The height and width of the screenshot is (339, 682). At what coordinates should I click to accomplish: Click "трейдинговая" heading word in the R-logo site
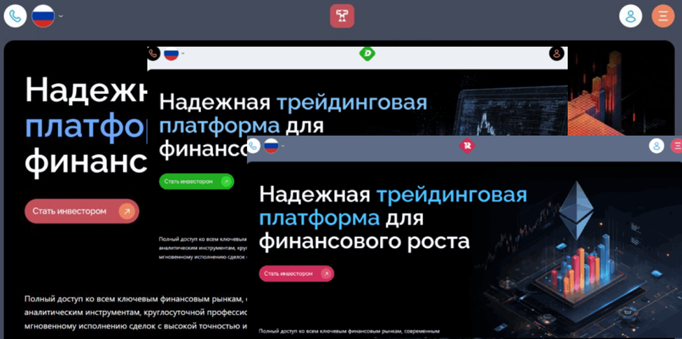(x=452, y=195)
